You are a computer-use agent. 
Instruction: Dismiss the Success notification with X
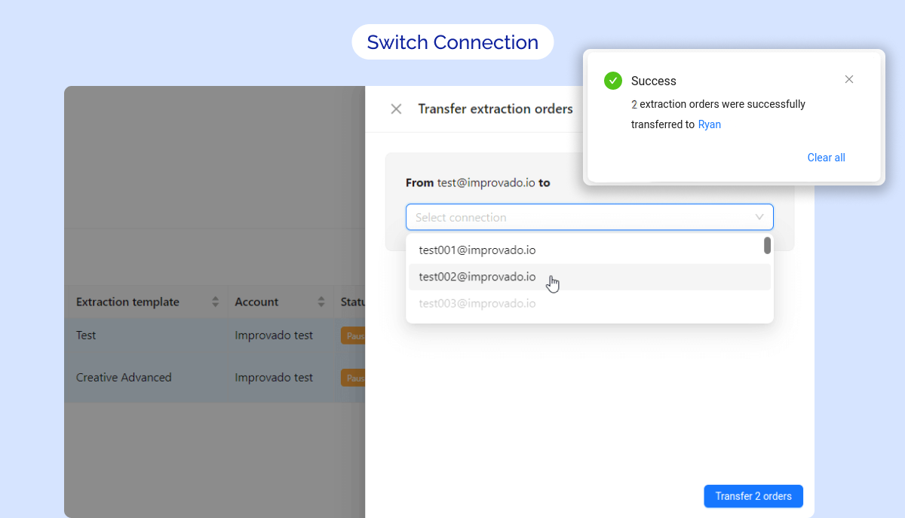[849, 79]
